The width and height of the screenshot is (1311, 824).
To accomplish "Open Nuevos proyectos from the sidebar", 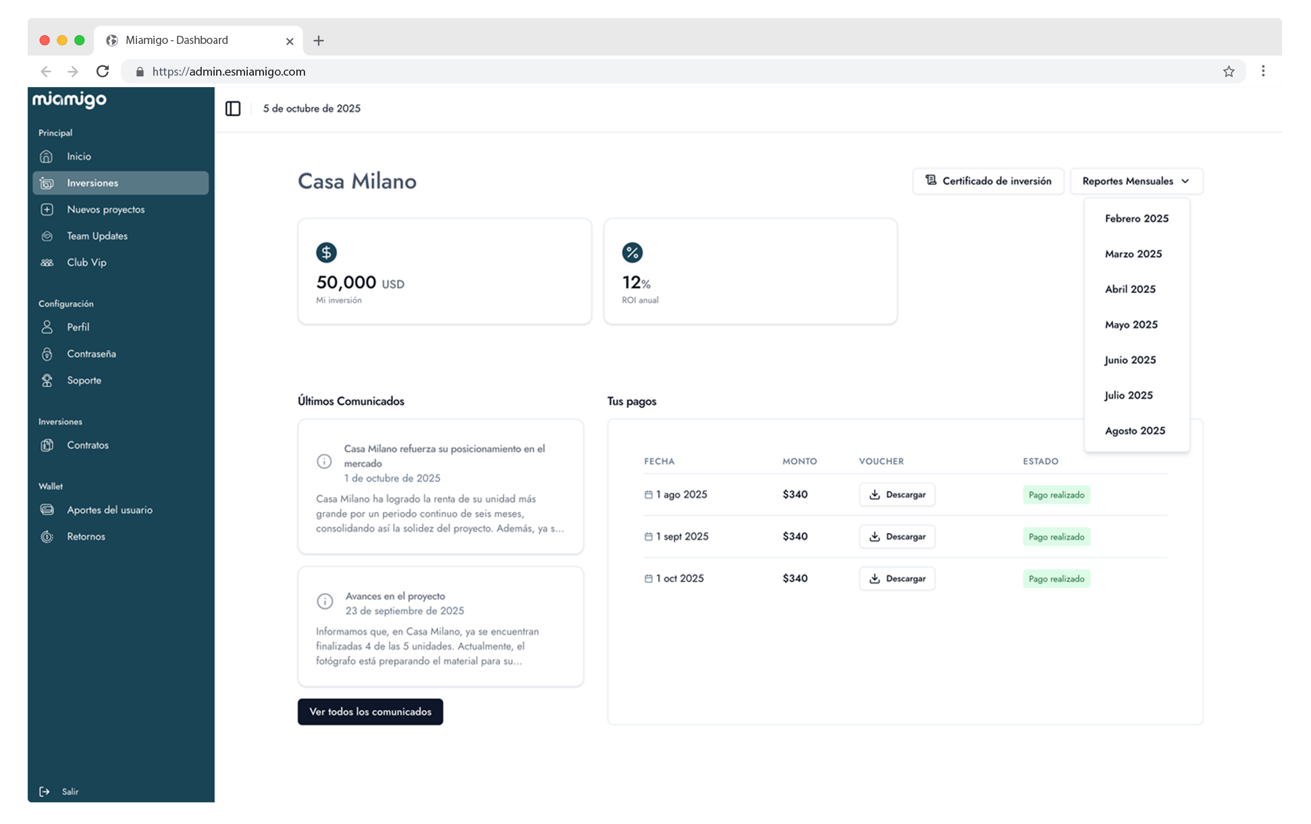I will 46,209.
